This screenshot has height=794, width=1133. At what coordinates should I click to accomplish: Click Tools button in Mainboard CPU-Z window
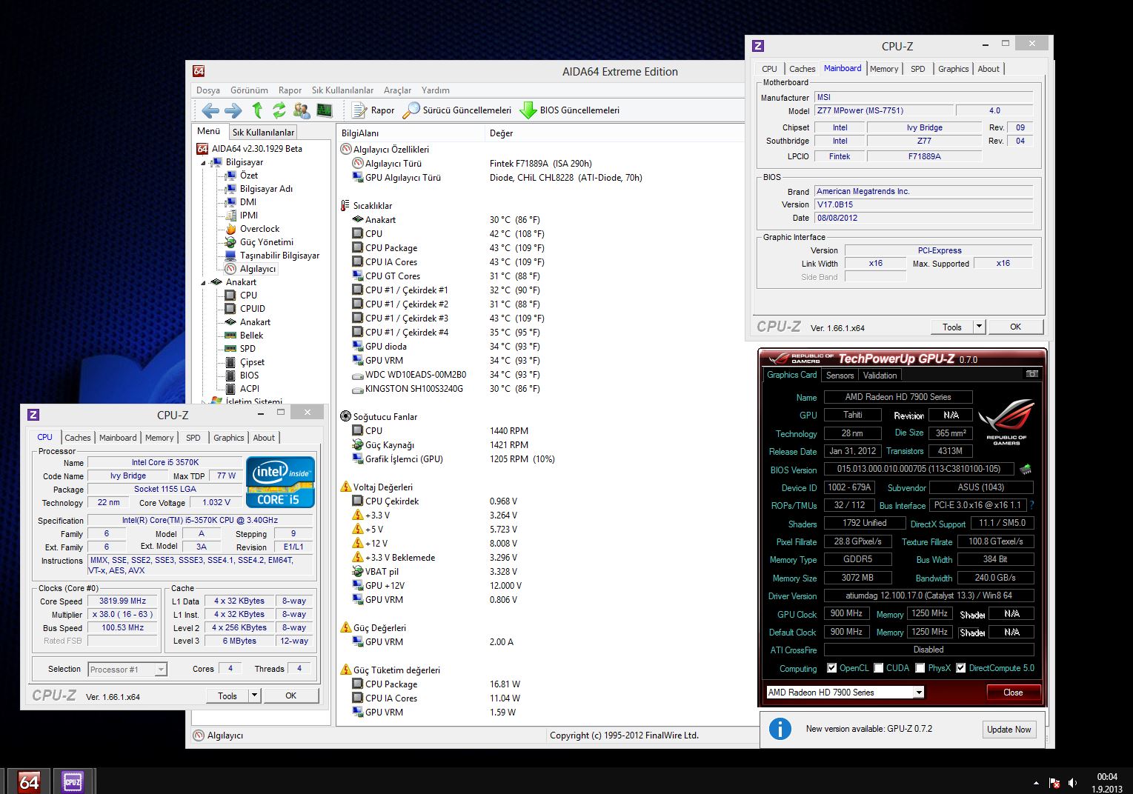pyautogui.click(x=952, y=327)
